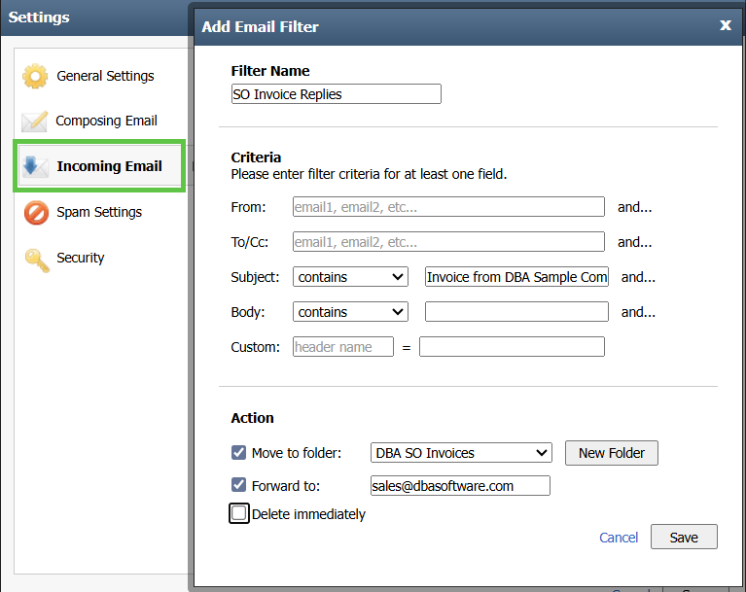Image resolution: width=746 pixels, height=592 pixels.
Task: Click the Forward to email address field
Action: [x=460, y=485]
